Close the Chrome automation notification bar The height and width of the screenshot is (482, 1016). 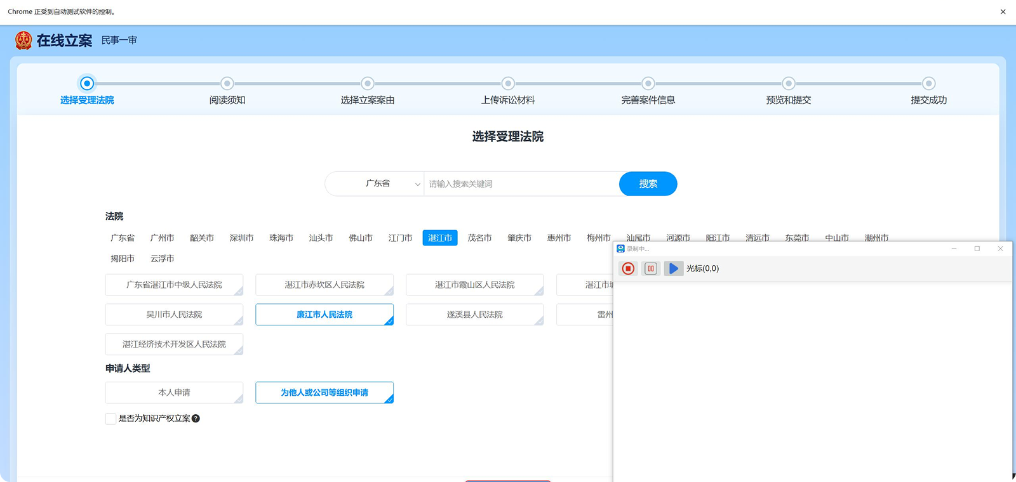pos(1003,11)
